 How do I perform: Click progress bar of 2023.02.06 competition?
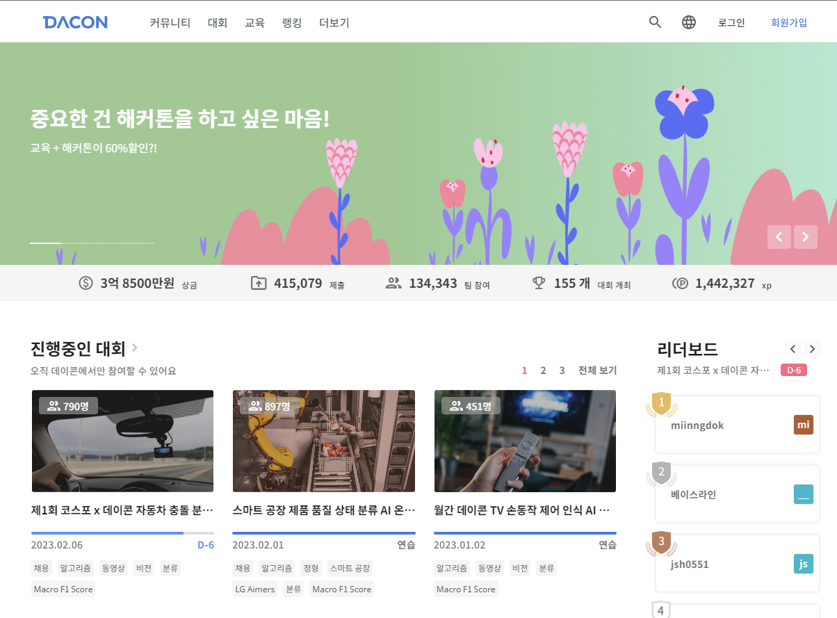[122, 533]
